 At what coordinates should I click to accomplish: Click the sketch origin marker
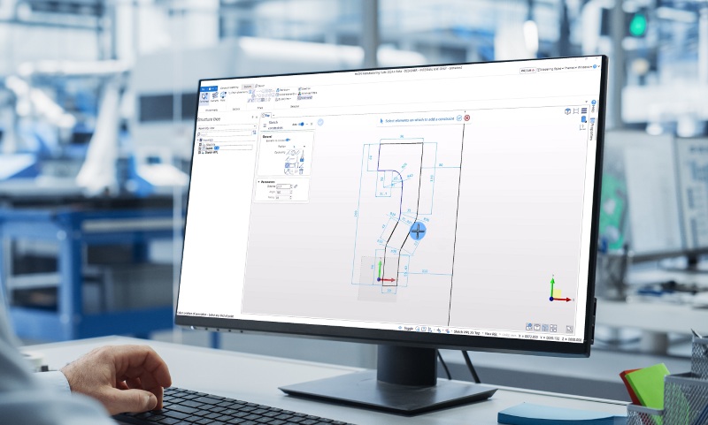point(379,279)
